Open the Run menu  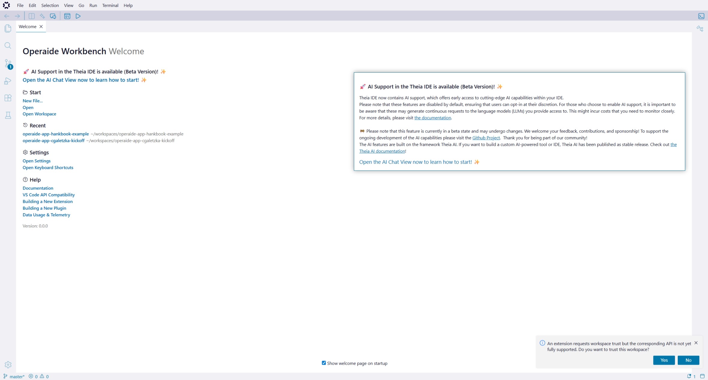click(x=93, y=5)
